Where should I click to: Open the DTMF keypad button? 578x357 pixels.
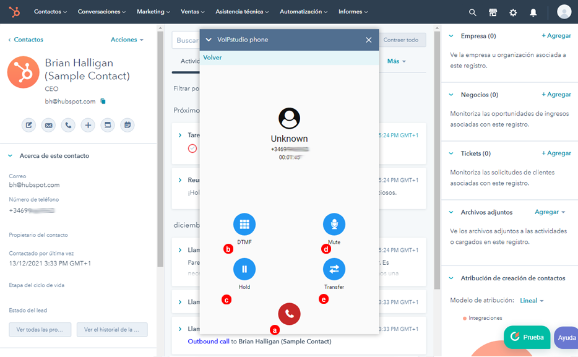click(244, 224)
